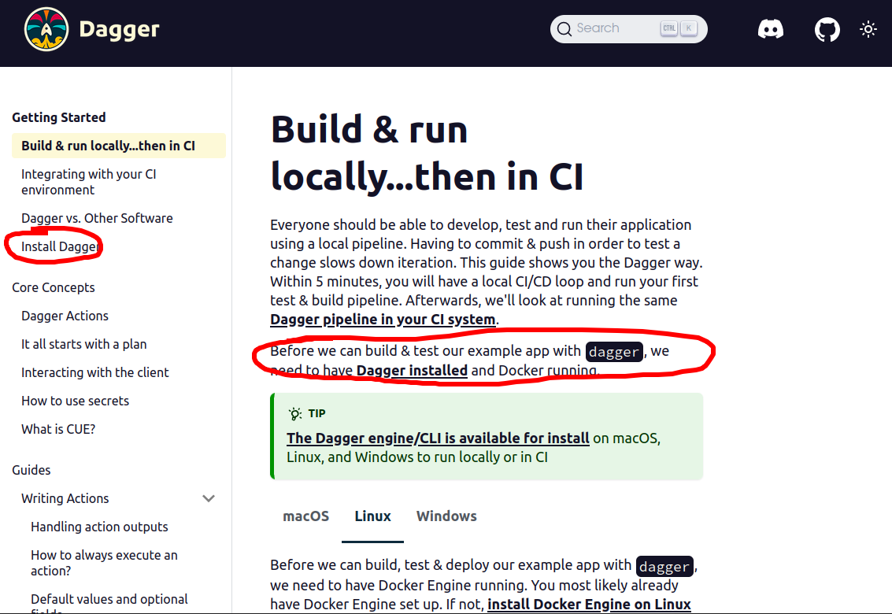
Task: Open the Dagger GitHub repository icon
Action: tap(827, 29)
